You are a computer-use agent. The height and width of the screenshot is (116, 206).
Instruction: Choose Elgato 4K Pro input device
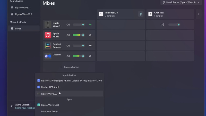tap(69, 81)
